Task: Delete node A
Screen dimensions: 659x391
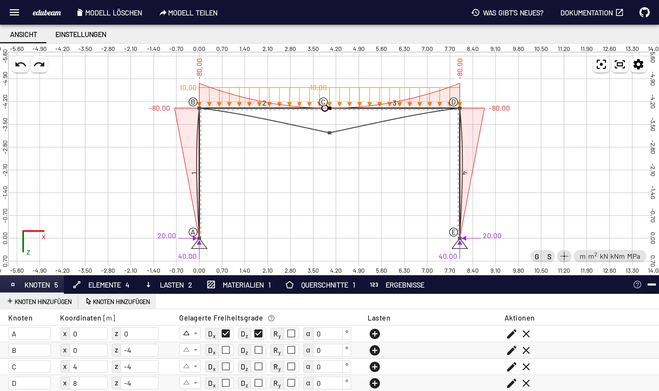Action: (526, 334)
